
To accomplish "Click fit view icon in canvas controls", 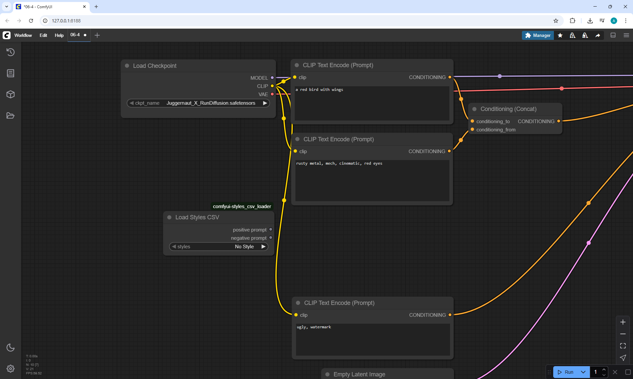I will (623, 346).
